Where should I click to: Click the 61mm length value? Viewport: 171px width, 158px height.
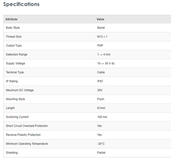pos(101,108)
